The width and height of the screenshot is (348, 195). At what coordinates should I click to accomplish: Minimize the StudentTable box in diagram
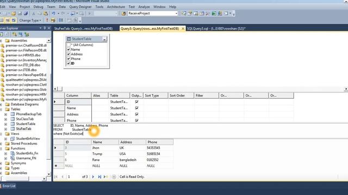104,39
